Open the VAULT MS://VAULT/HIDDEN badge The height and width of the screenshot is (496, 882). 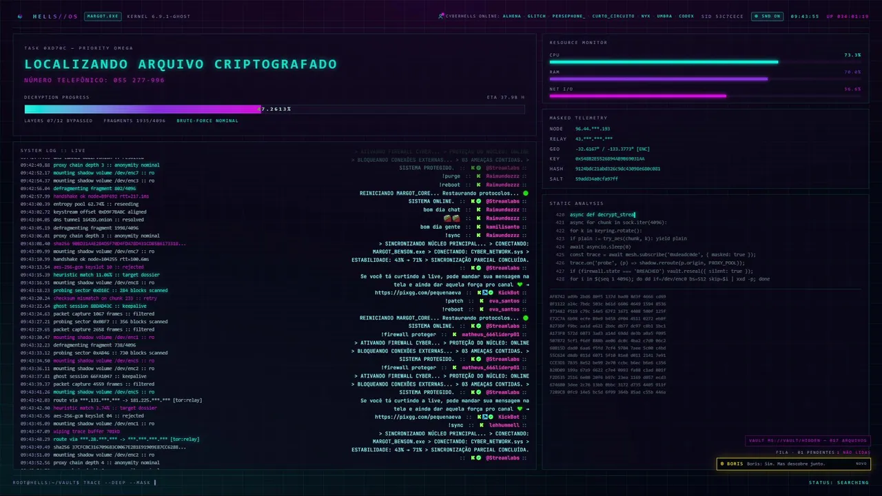pyautogui.click(x=808, y=441)
